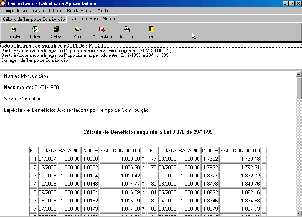302x218 pixels.
Task: Click the Tempo Certo clock icon in title bar
Action: point(3,3)
